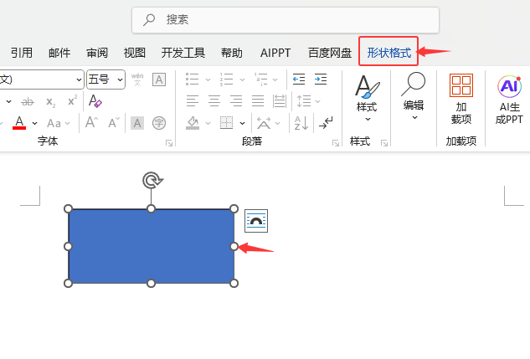530x359 pixels.
Task: Apply distributed alignment
Action: tap(280, 101)
